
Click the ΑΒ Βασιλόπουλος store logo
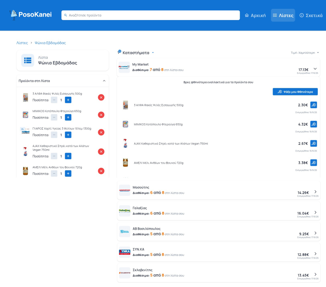(124, 231)
